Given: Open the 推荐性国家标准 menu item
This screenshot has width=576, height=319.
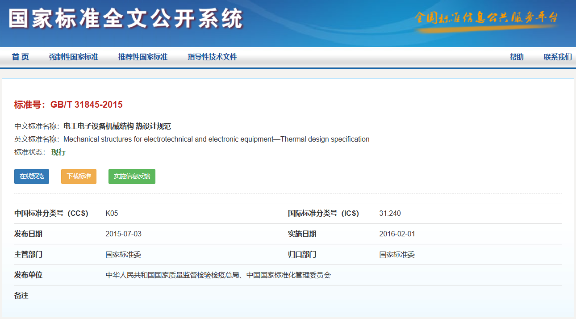Looking at the screenshot, I should coord(143,57).
